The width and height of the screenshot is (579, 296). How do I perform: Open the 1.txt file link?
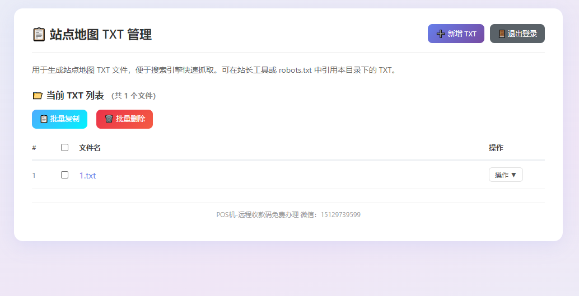click(x=87, y=176)
